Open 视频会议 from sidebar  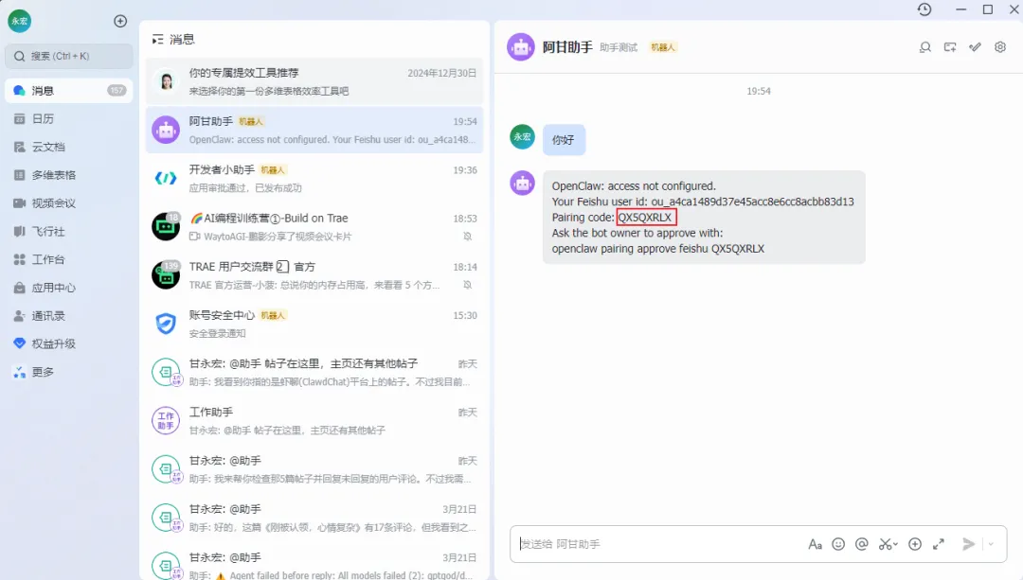point(69,203)
